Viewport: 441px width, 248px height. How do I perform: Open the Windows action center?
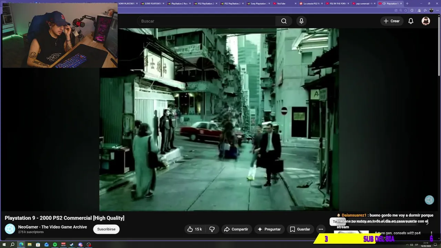click(x=435, y=245)
